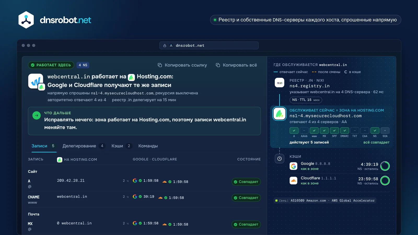Click the SOA record tile

385,131
